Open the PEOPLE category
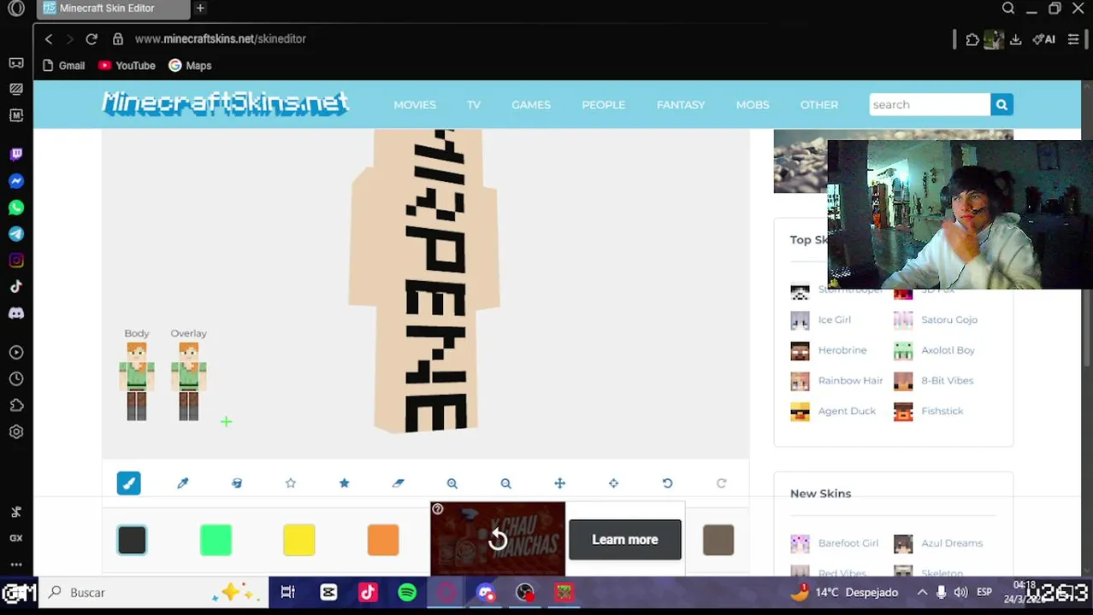The width and height of the screenshot is (1093, 615). coord(604,104)
